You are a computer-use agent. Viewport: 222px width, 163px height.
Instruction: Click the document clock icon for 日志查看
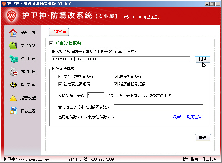[13, 111]
